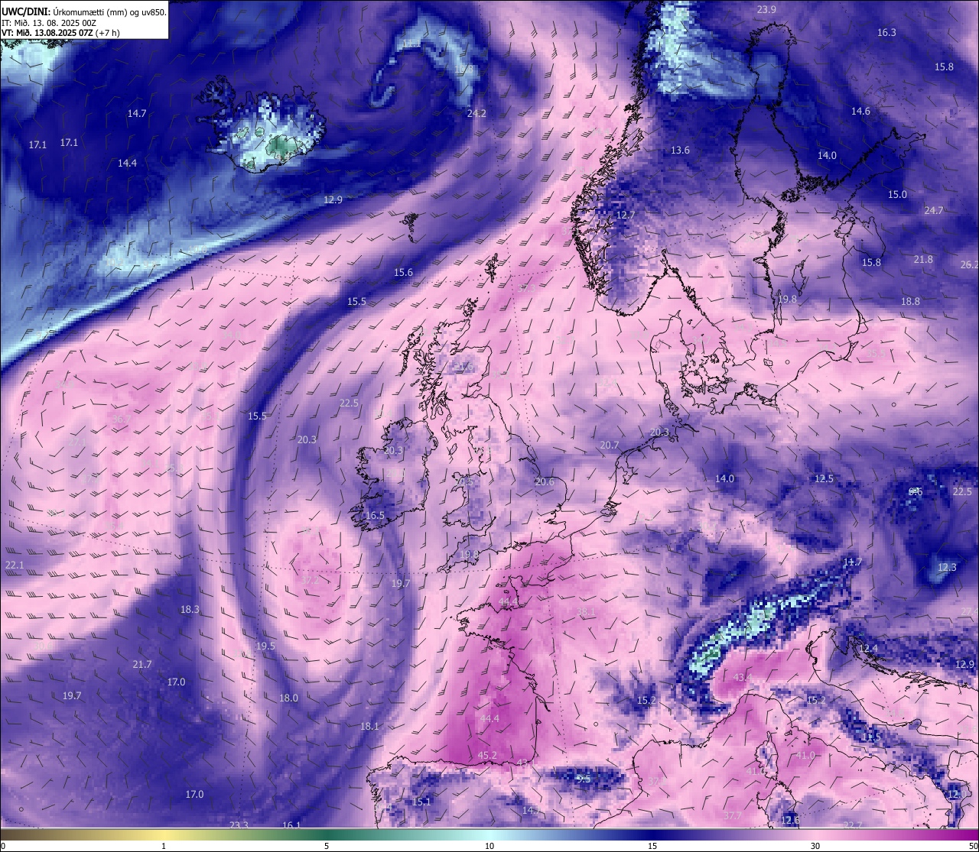Click the '16.5' value over Ireland
This screenshot has height=852, width=979.
(x=375, y=515)
